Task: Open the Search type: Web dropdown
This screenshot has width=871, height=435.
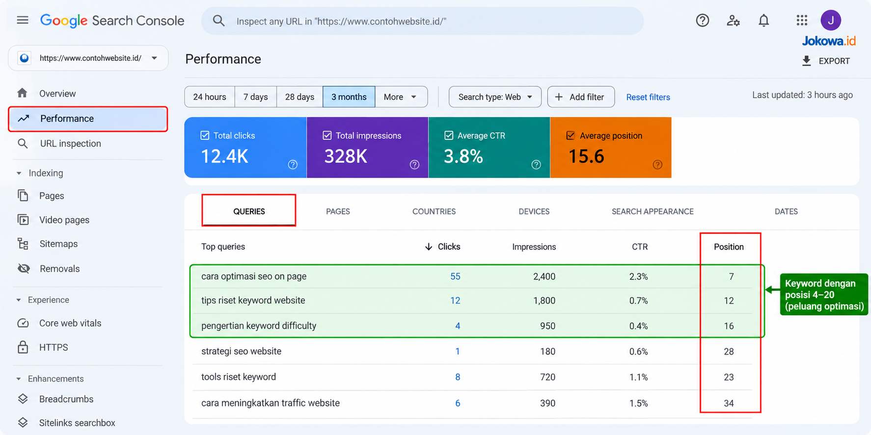Action: point(495,97)
